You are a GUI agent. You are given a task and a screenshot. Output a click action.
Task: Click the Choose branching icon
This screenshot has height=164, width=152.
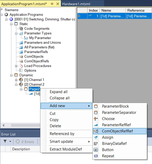[x=96, y=119]
